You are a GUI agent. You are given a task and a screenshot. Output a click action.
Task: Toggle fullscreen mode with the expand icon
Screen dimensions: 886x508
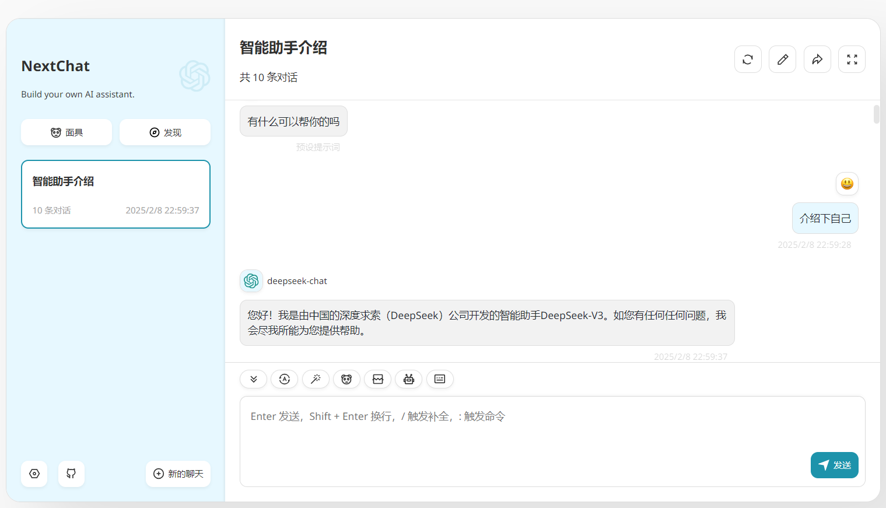[852, 59]
